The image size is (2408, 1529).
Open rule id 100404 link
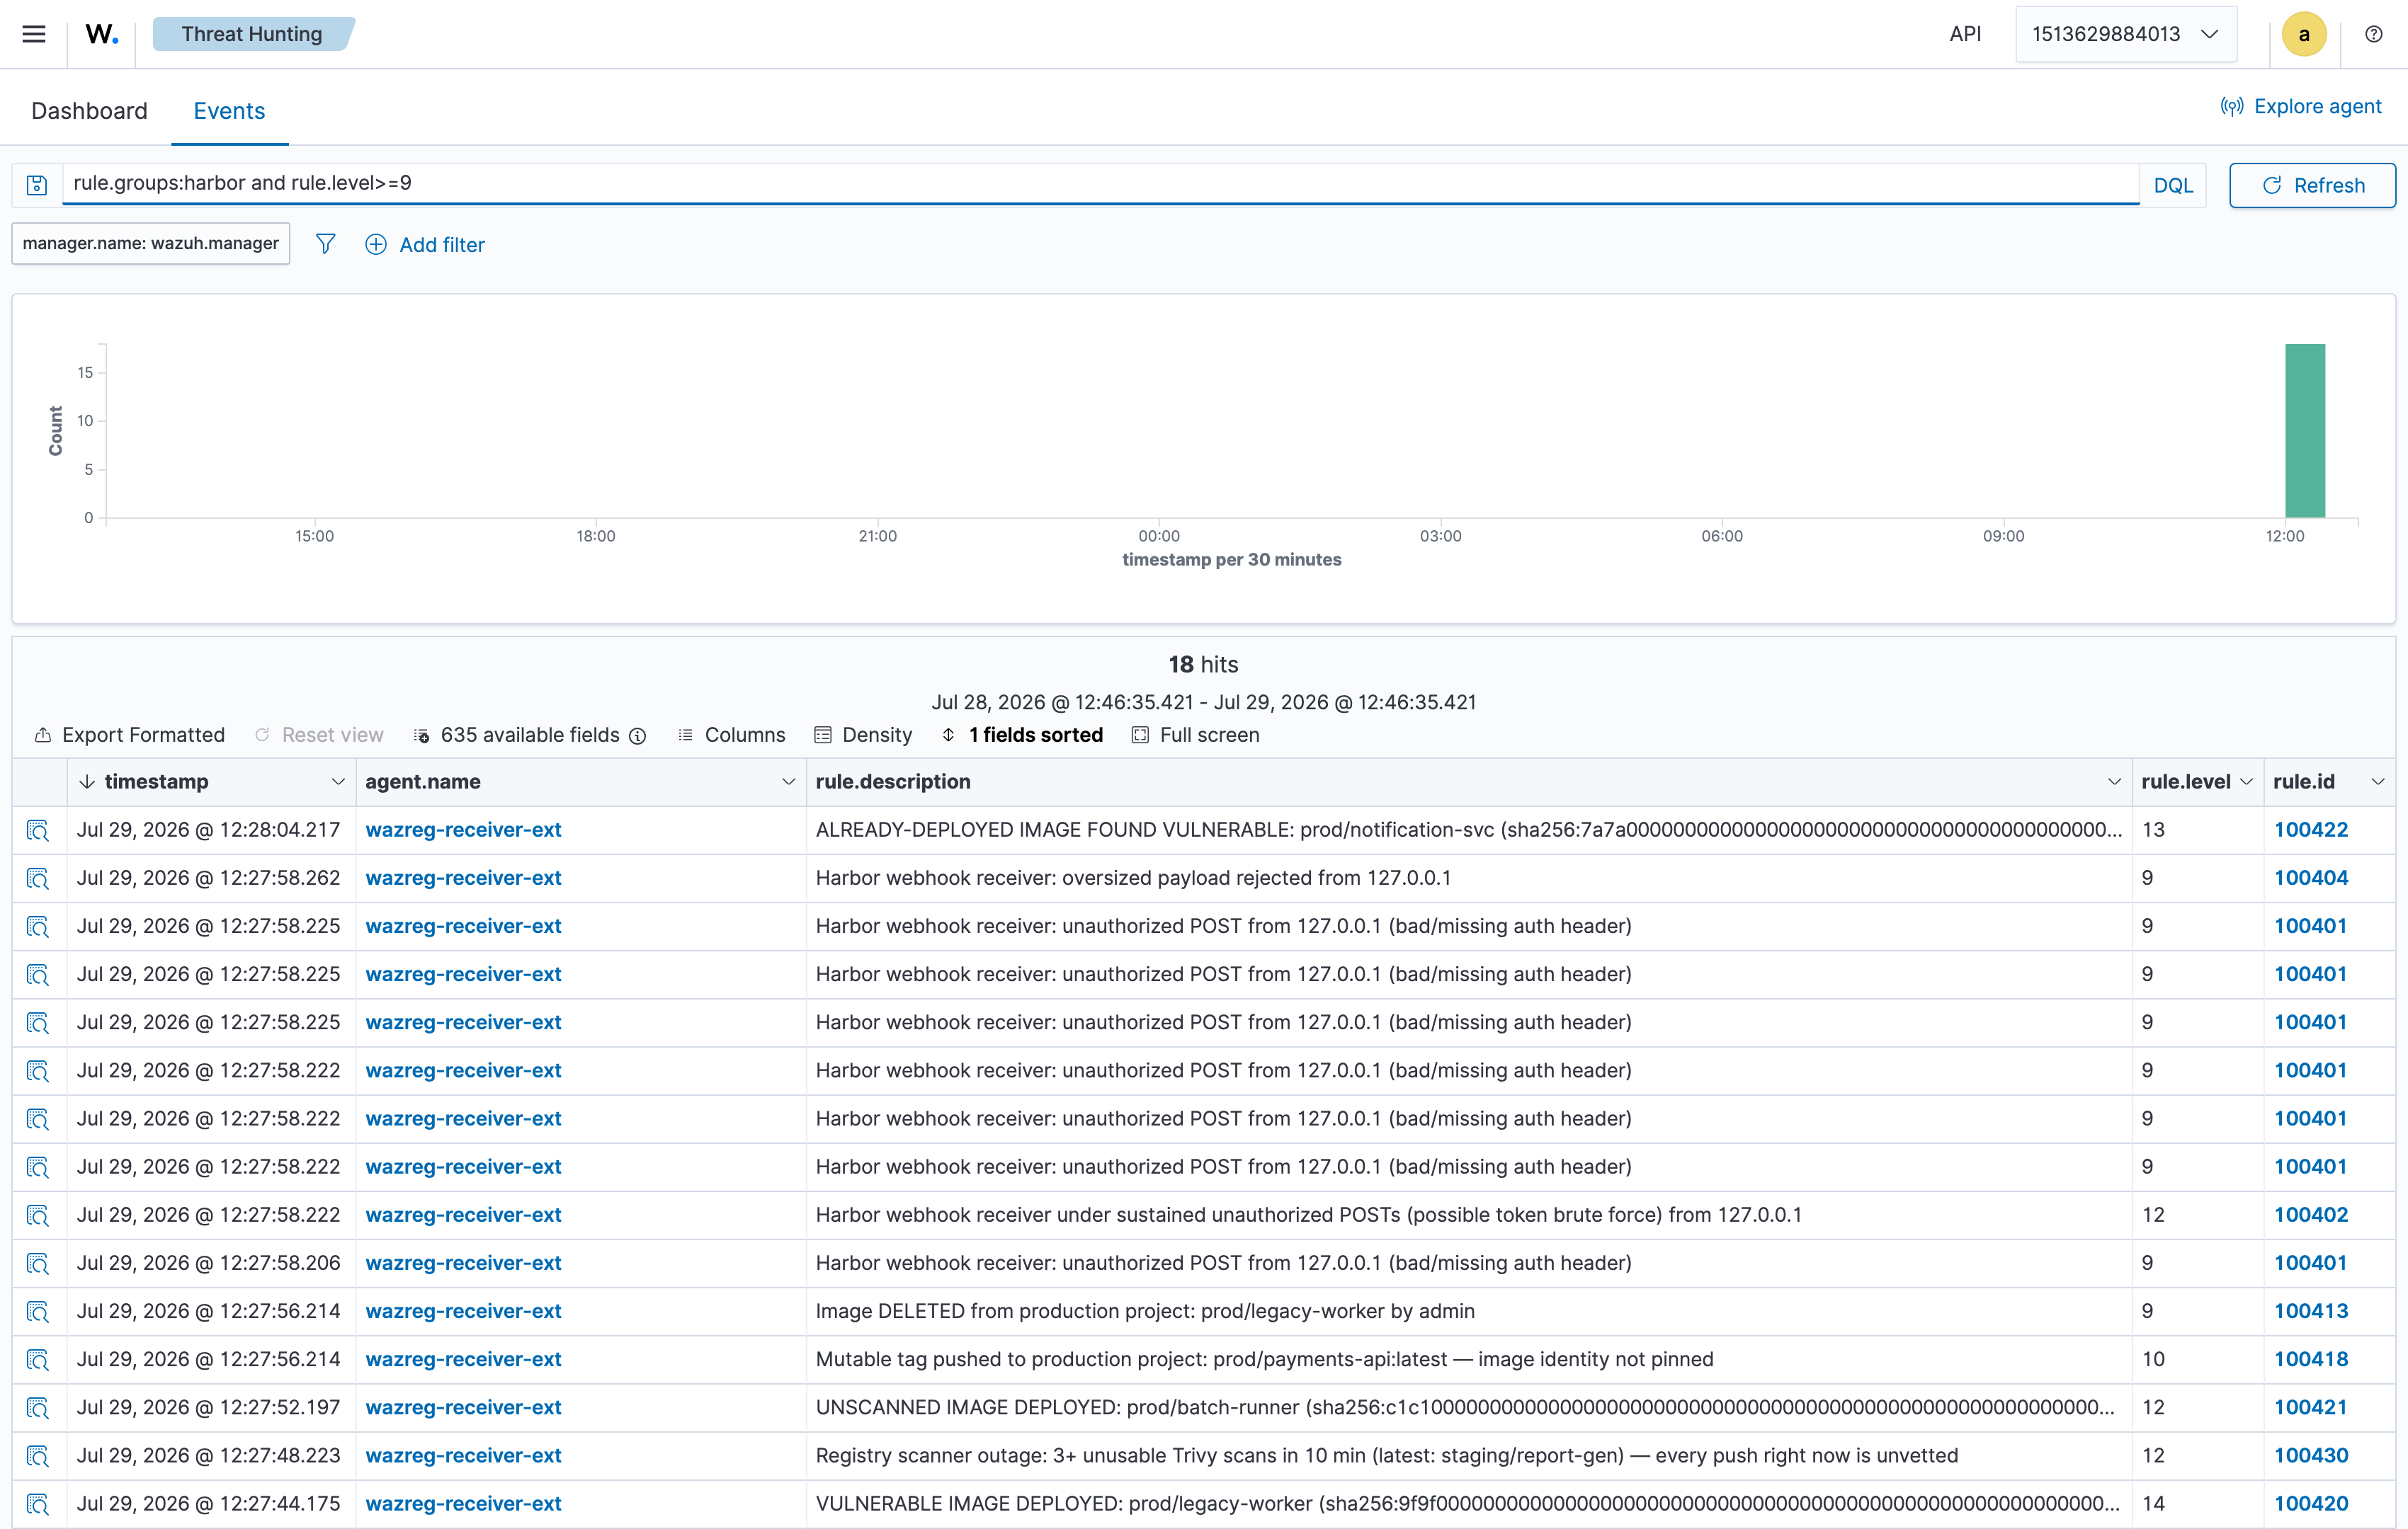point(2311,878)
